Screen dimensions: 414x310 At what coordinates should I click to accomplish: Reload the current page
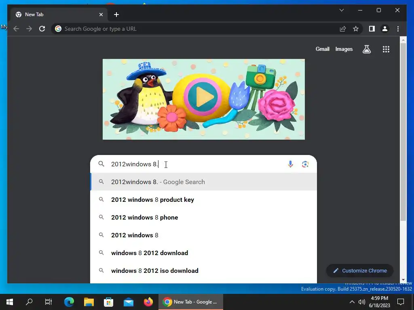click(42, 29)
